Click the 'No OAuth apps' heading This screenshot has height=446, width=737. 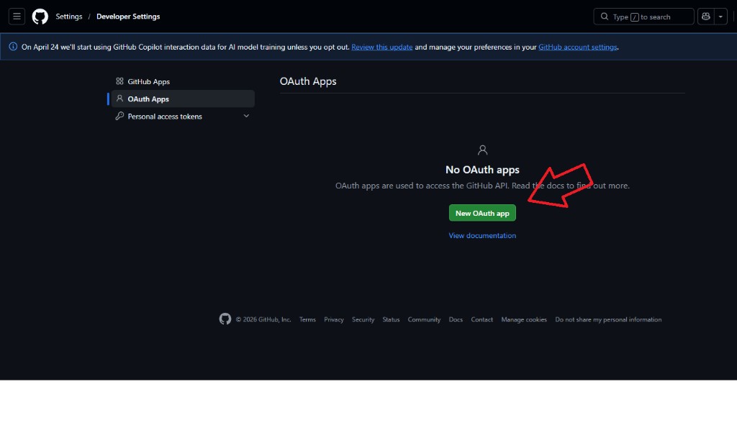[x=482, y=170]
